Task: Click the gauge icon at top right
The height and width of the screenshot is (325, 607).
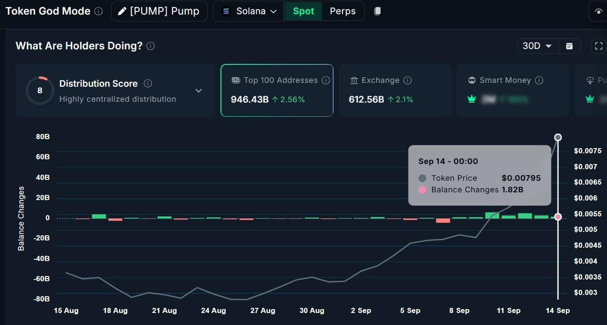Action: click(599, 11)
